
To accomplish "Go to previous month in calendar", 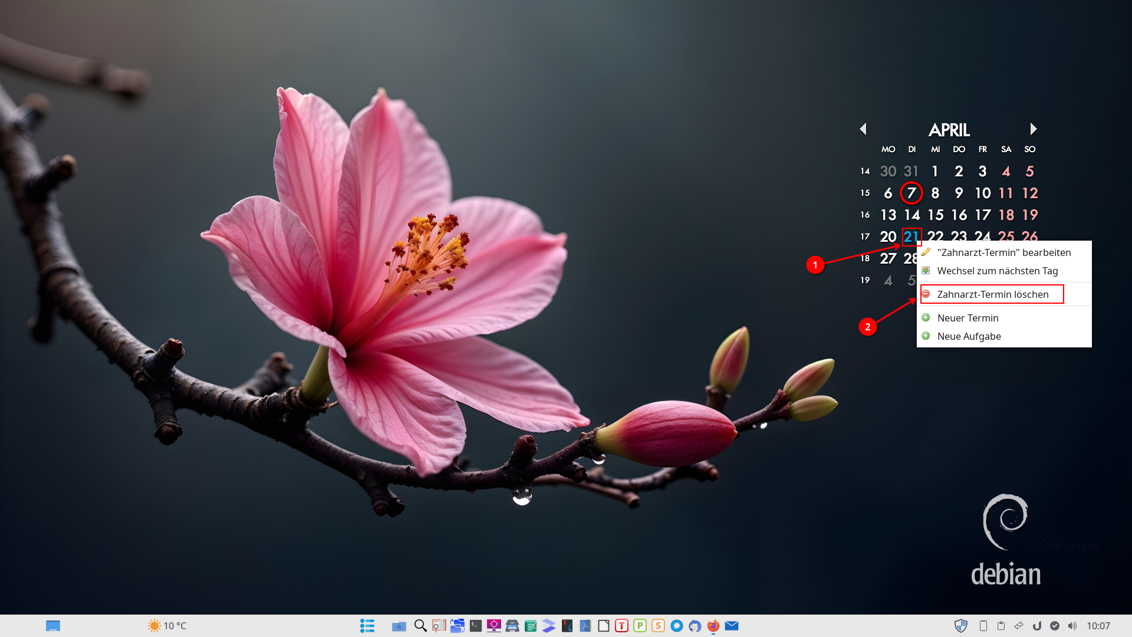I will 863,129.
